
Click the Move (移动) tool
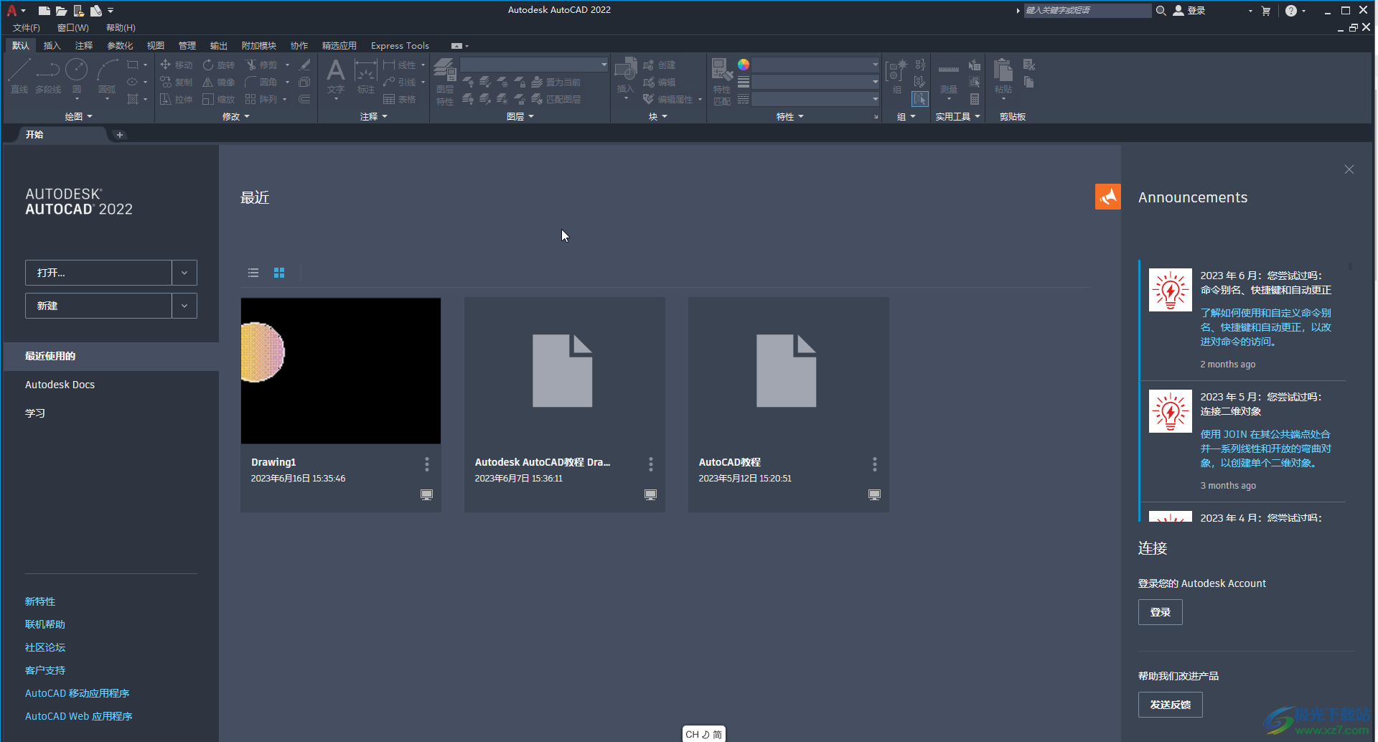177,65
